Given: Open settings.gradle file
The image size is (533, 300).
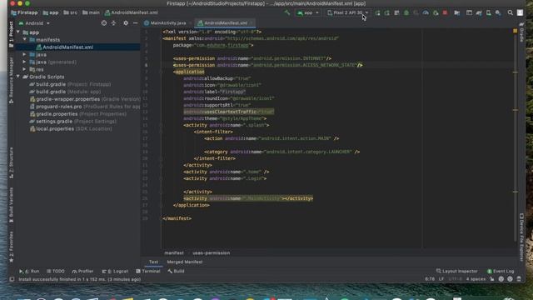Looking at the screenshot, I should pyautogui.click(x=73, y=122).
